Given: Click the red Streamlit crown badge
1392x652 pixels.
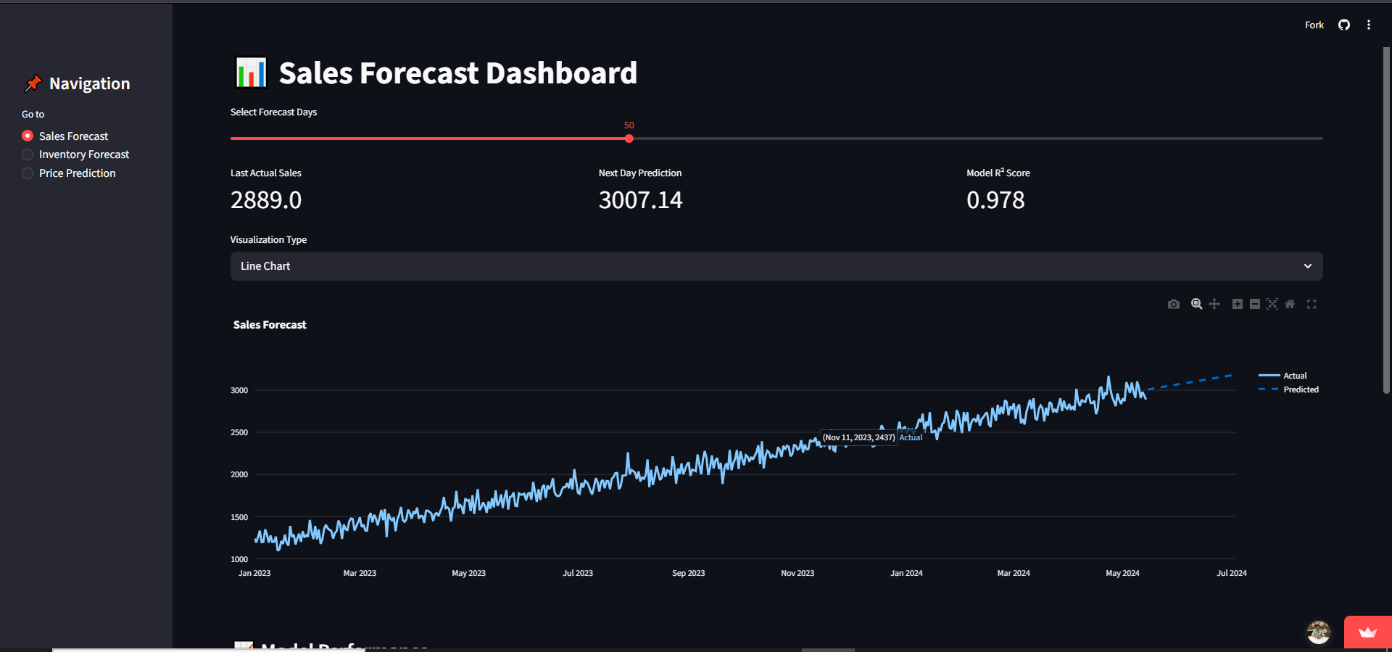Looking at the screenshot, I should [1367, 632].
